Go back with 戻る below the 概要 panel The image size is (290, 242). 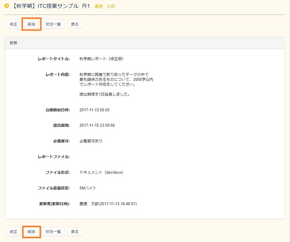coord(75,231)
